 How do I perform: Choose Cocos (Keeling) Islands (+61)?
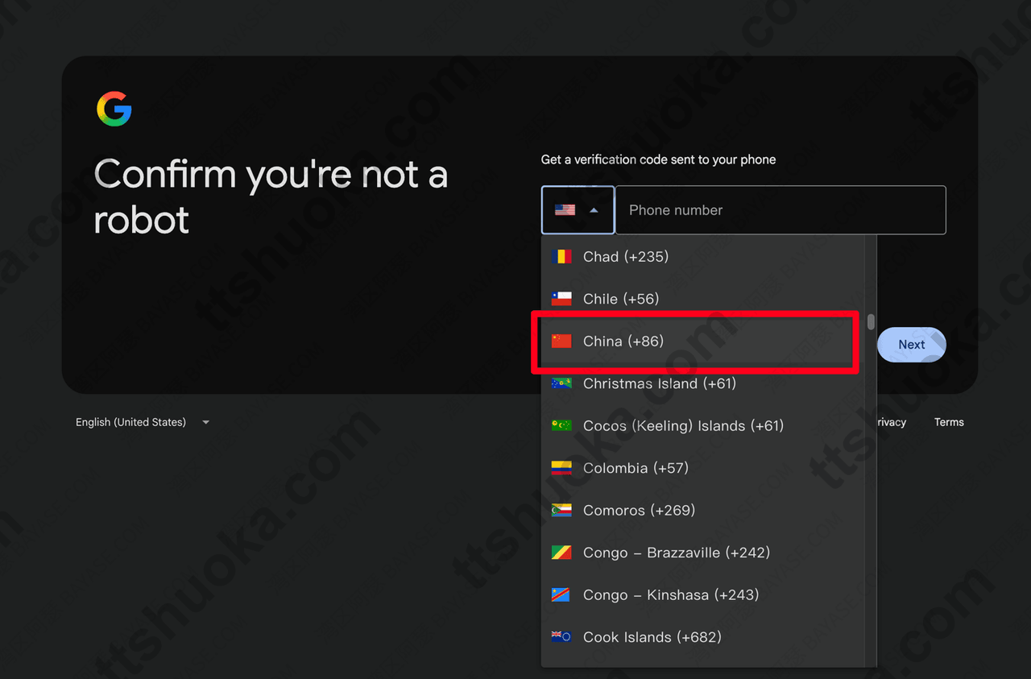click(x=703, y=426)
